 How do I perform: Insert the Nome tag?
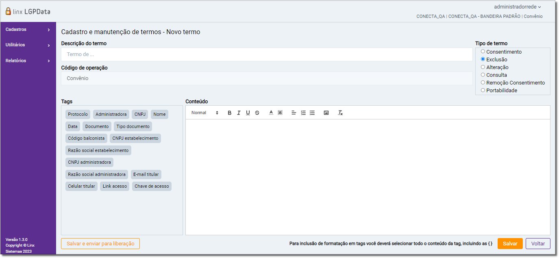coord(159,115)
